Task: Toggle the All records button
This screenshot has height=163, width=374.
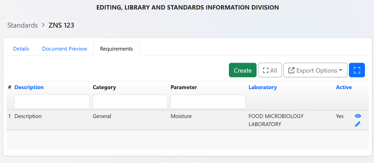Action: click(x=270, y=70)
